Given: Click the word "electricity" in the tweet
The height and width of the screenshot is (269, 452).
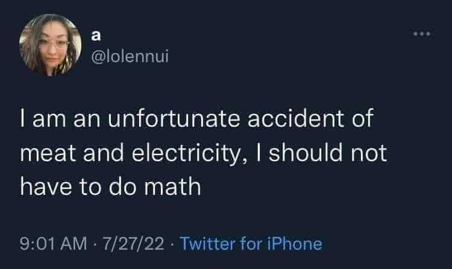Looking at the screenshot, I should point(186,154).
